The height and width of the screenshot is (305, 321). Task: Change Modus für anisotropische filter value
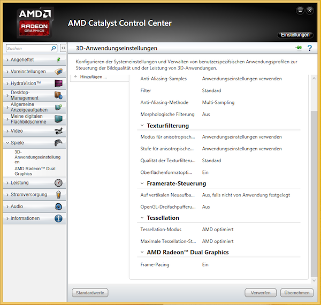tap(242, 137)
